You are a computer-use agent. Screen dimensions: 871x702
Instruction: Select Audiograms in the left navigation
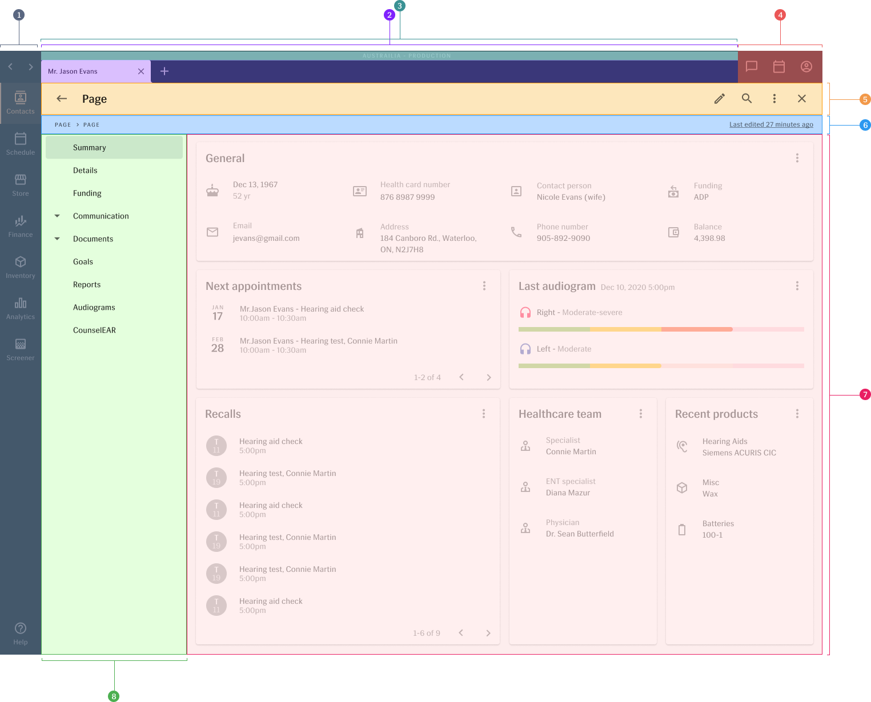point(94,307)
